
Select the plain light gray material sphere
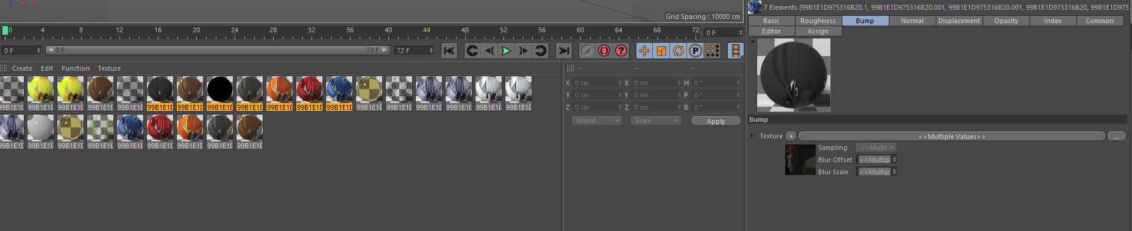40,128
